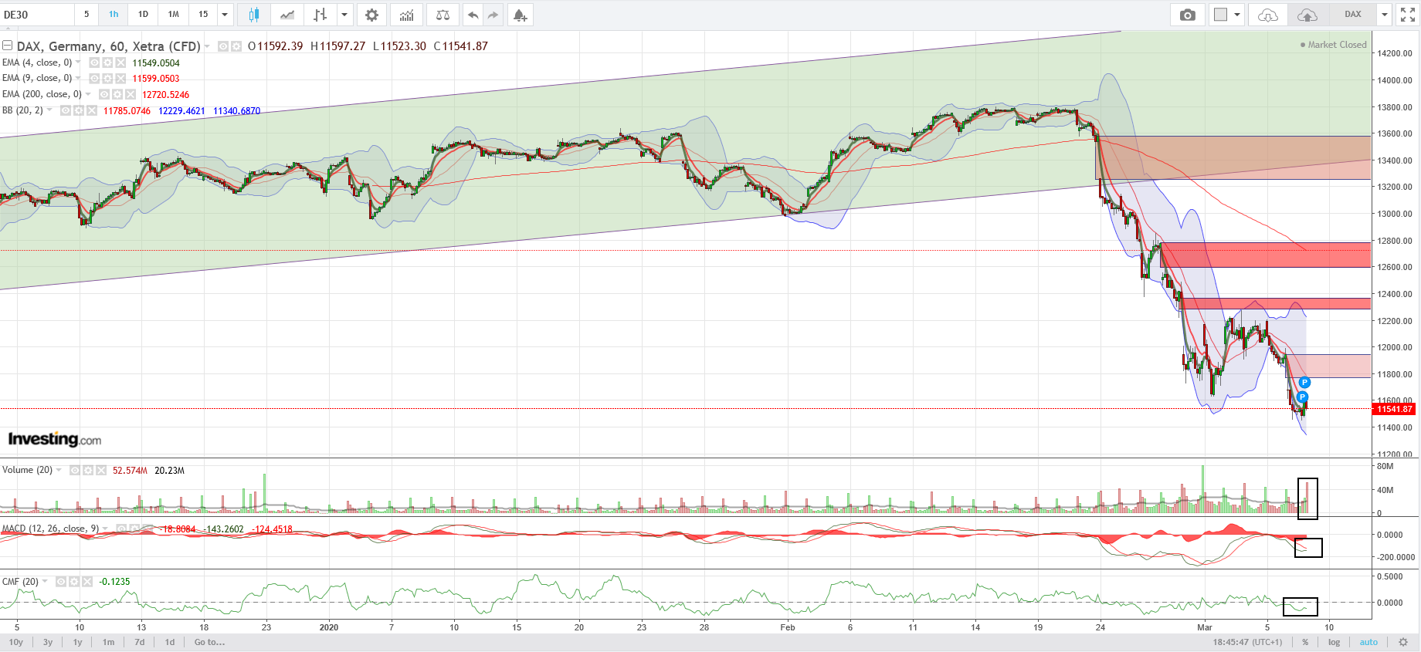1421x652 pixels.
Task: Remove the CMF (20) indicator
Action: [x=87, y=582]
